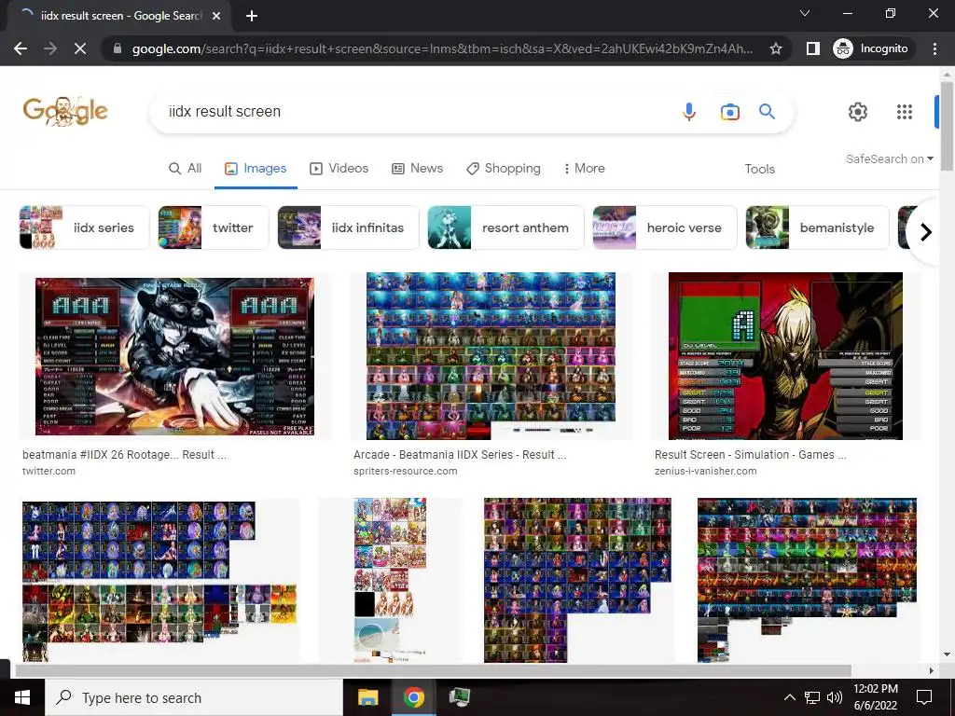
Task: Switch to the News tab
Action: (x=417, y=168)
